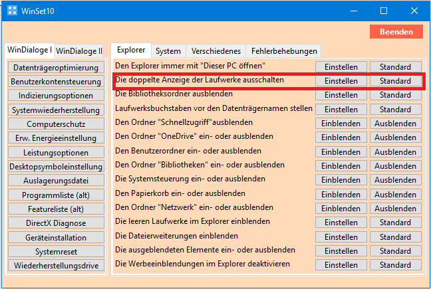Click Standard for Laufwerksbuchstaben row

pos(395,110)
